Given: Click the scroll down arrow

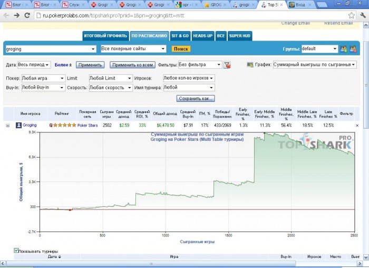Looking at the screenshot, I should point(366,257).
